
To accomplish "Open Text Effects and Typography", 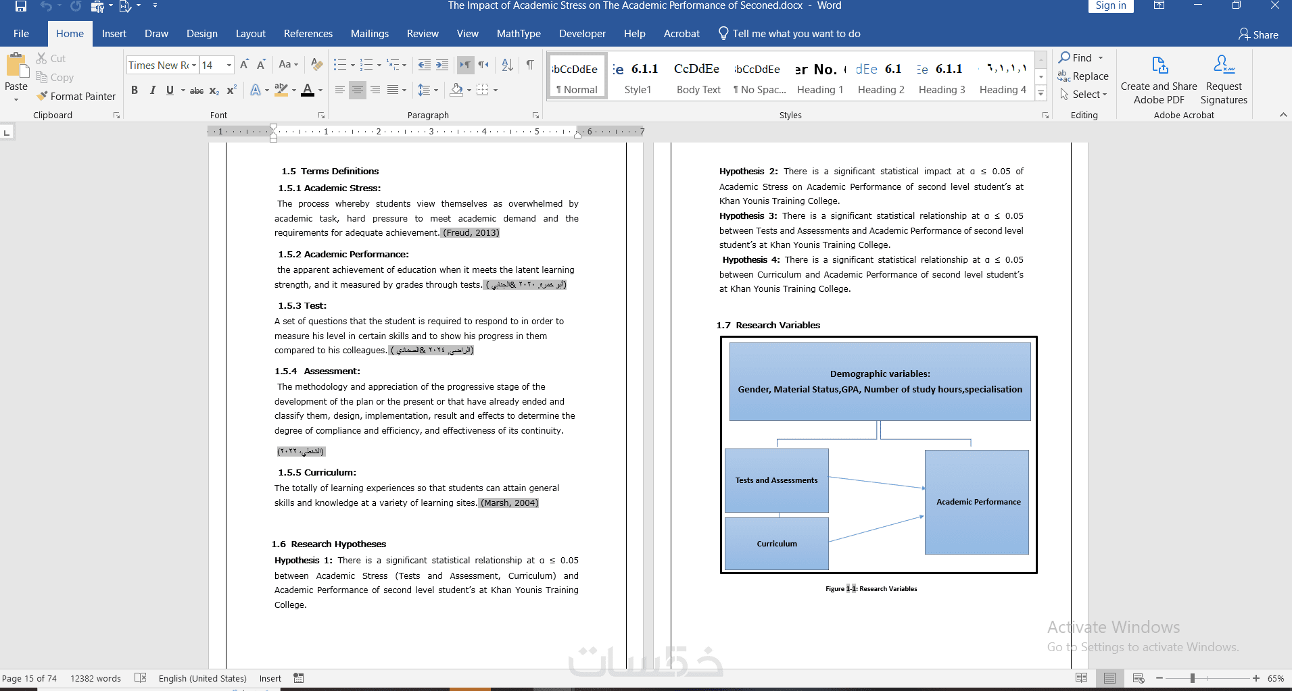I will pyautogui.click(x=256, y=91).
